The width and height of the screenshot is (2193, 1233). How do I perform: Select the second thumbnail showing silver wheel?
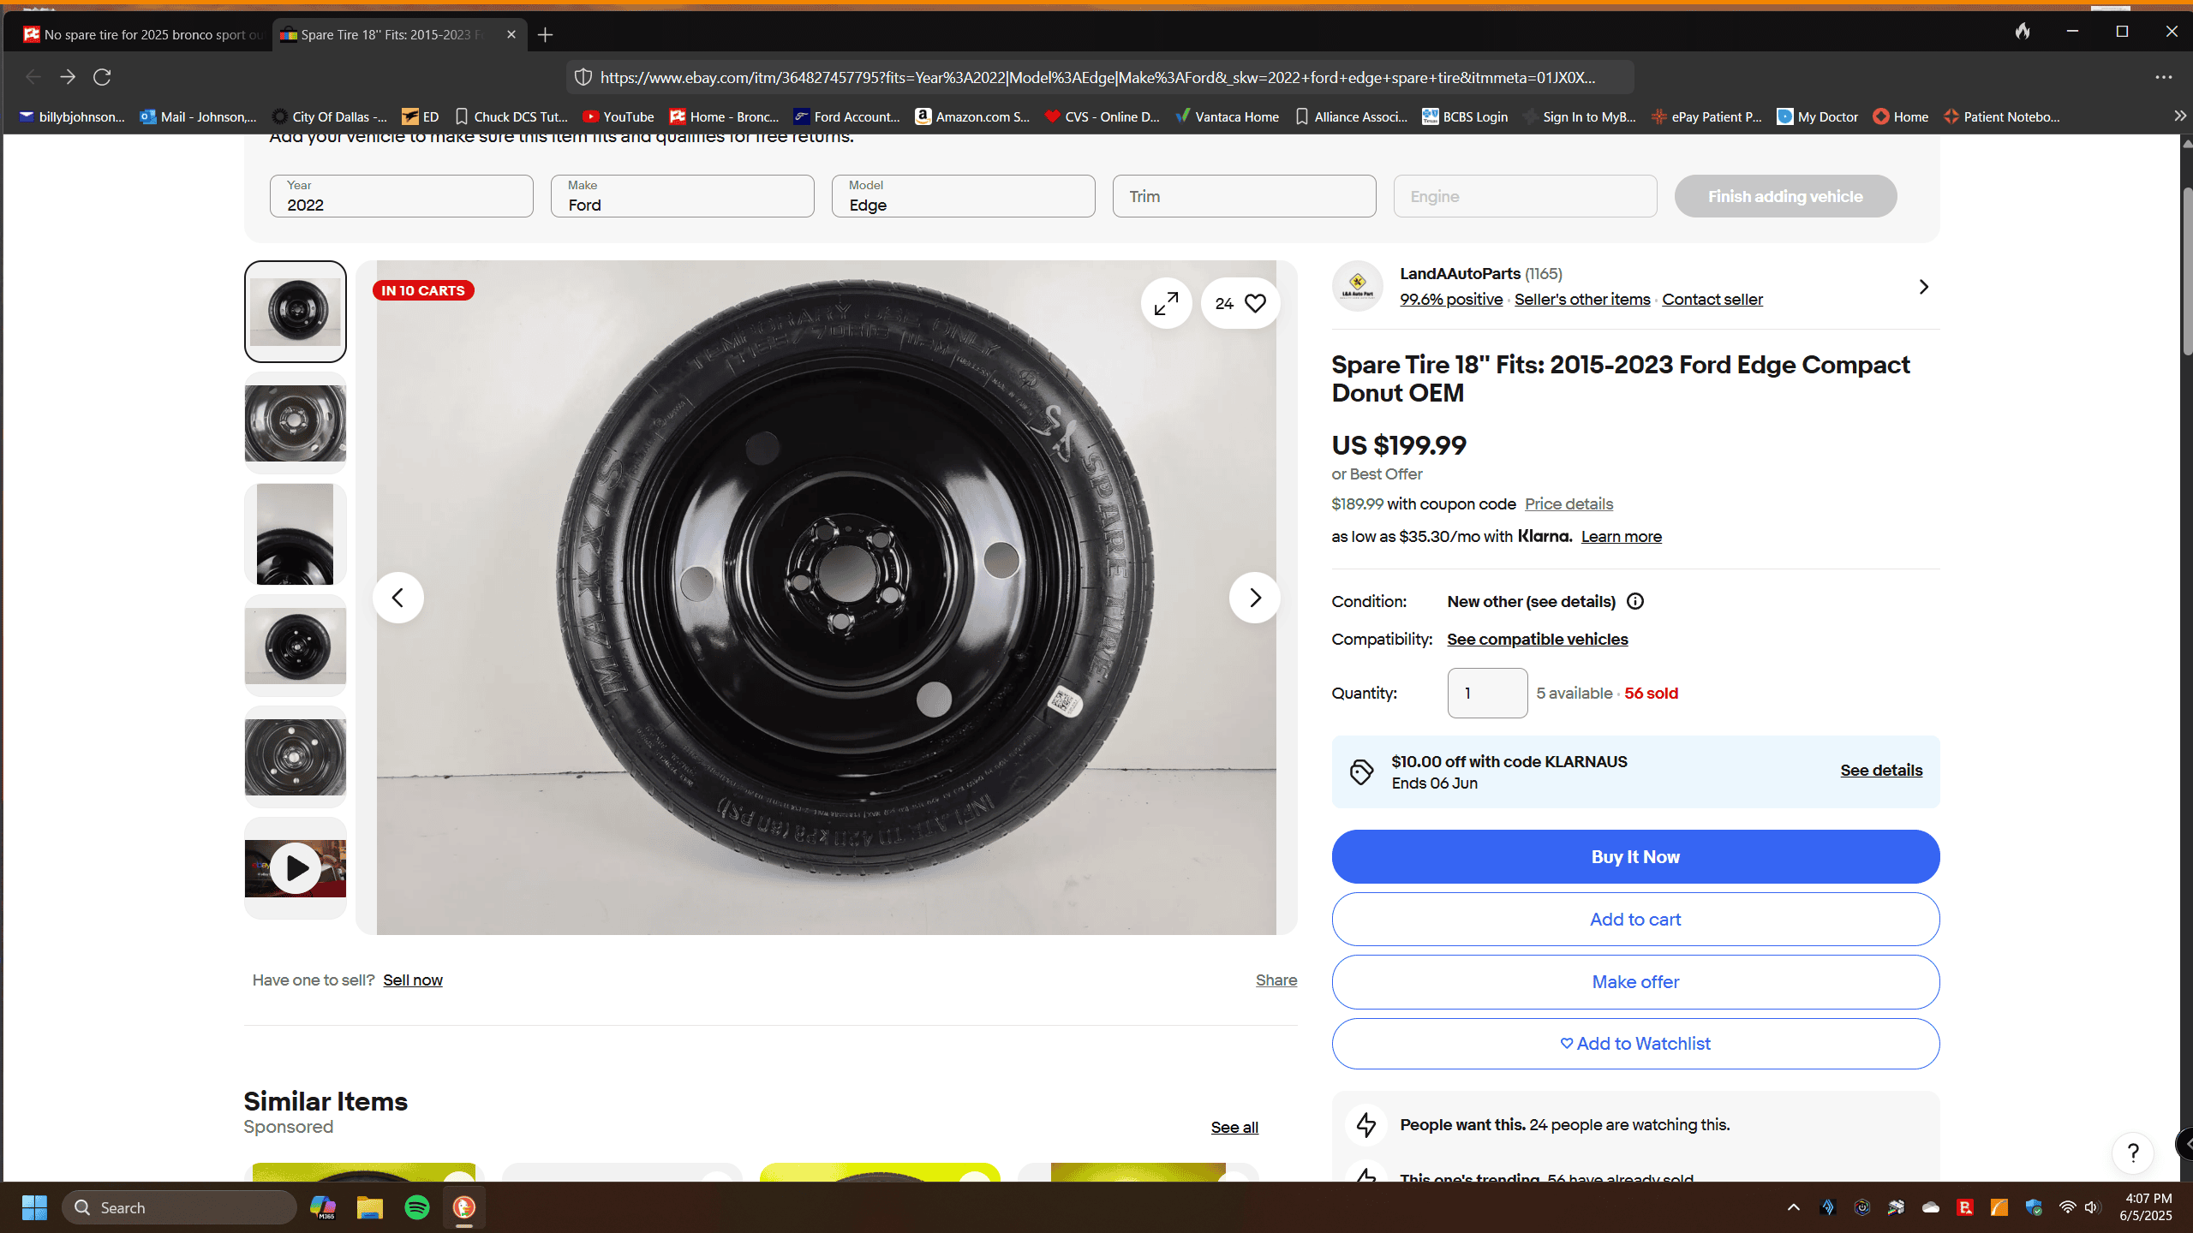(296, 423)
